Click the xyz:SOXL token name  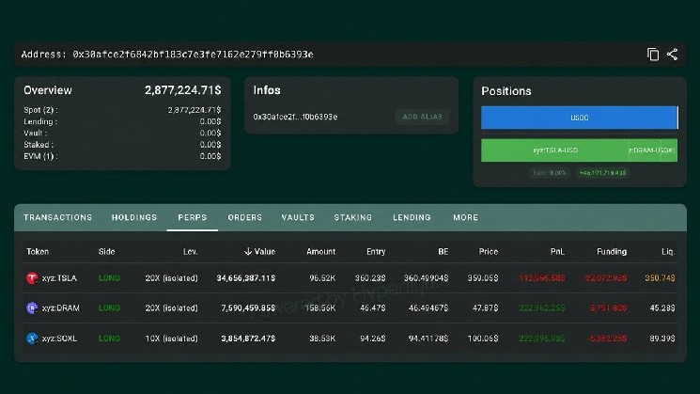tap(59, 339)
